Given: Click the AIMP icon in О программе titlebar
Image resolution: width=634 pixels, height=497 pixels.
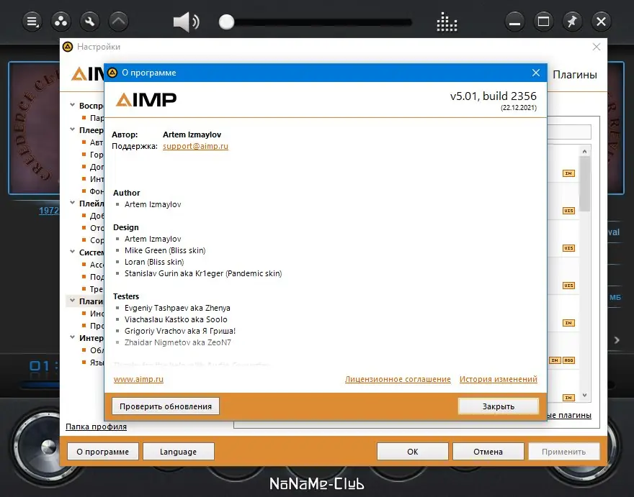Looking at the screenshot, I should tap(112, 73).
